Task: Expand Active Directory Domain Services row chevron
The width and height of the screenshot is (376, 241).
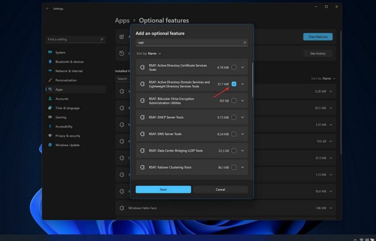Action: click(242, 84)
